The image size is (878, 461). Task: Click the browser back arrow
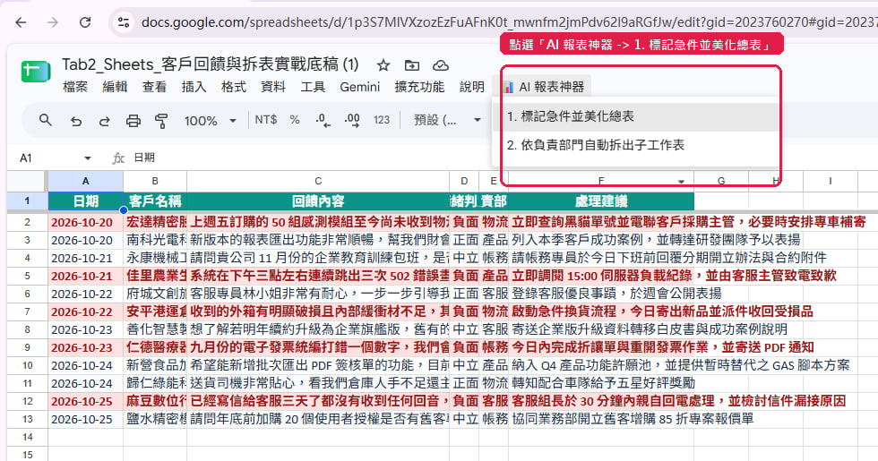tap(21, 22)
